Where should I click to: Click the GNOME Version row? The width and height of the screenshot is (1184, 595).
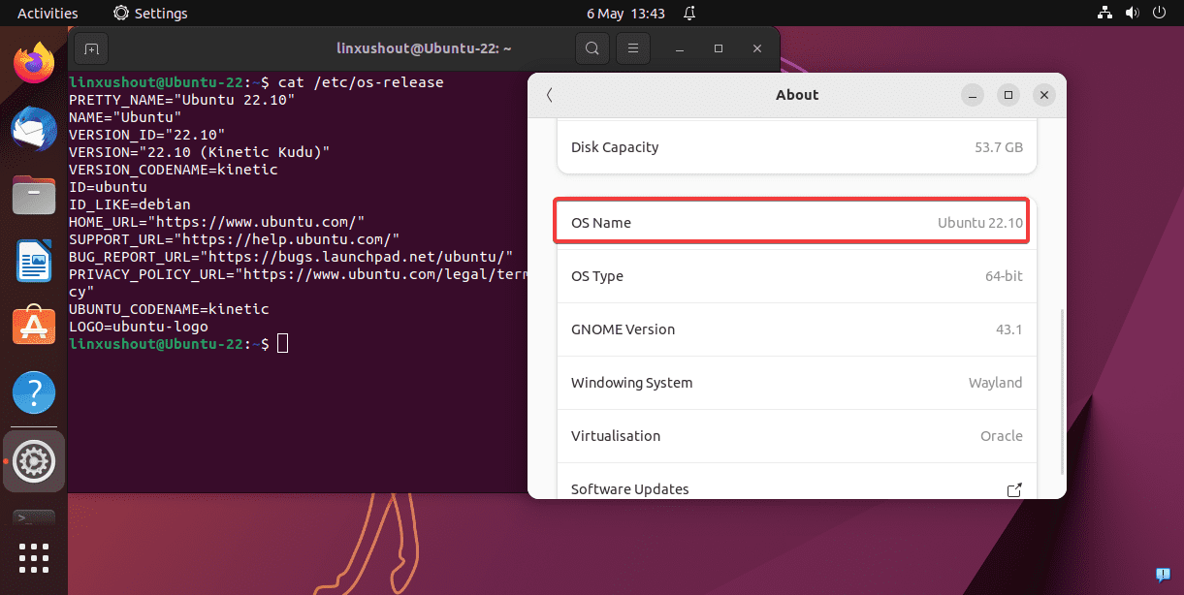pos(796,329)
